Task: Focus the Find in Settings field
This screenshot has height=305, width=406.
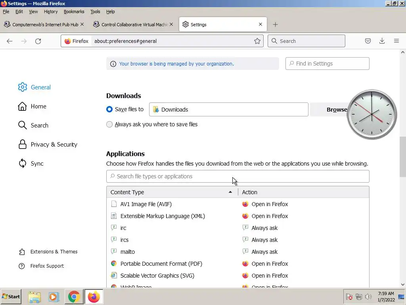Action: click(327, 64)
